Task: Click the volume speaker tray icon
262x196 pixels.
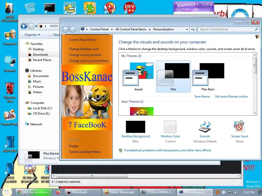Action: [236, 192]
